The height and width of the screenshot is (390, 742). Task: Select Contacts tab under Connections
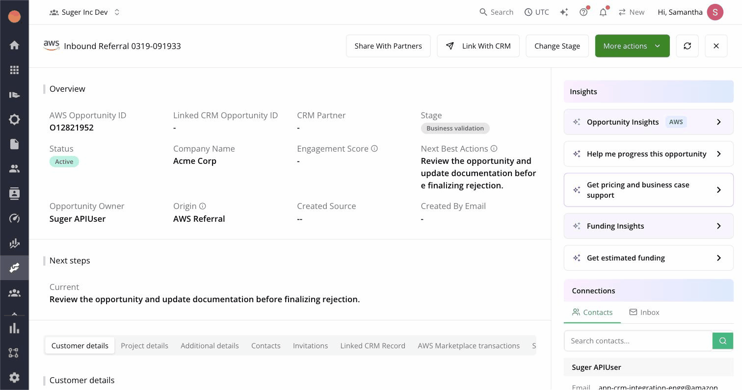592,312
